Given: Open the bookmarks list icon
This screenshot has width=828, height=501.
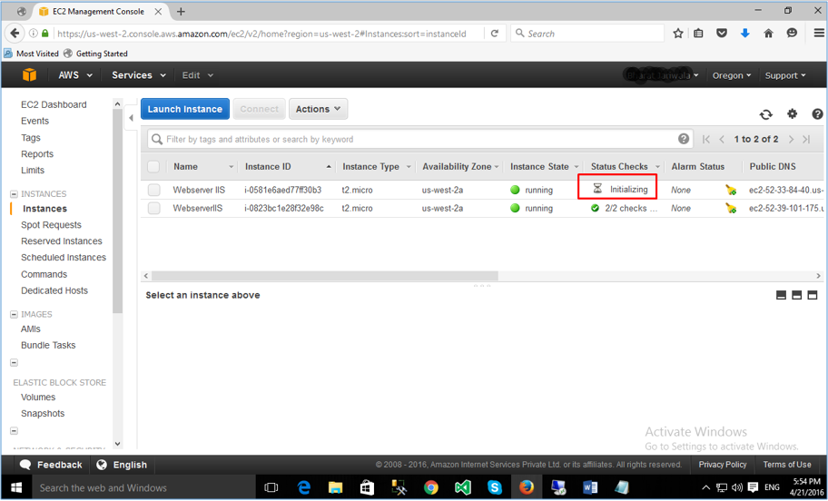Looking at the screenshot, I should click(x=698, y=34).
